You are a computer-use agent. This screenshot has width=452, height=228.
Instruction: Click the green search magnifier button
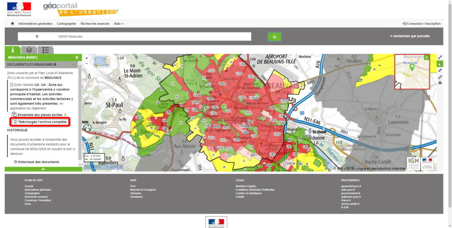[275, 37]
